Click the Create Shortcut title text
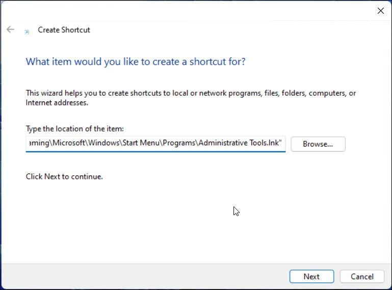392x290 pixels. click(64, 30)
